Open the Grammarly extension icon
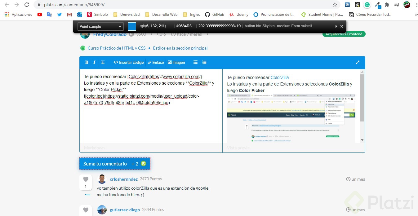 click(367, 5)
